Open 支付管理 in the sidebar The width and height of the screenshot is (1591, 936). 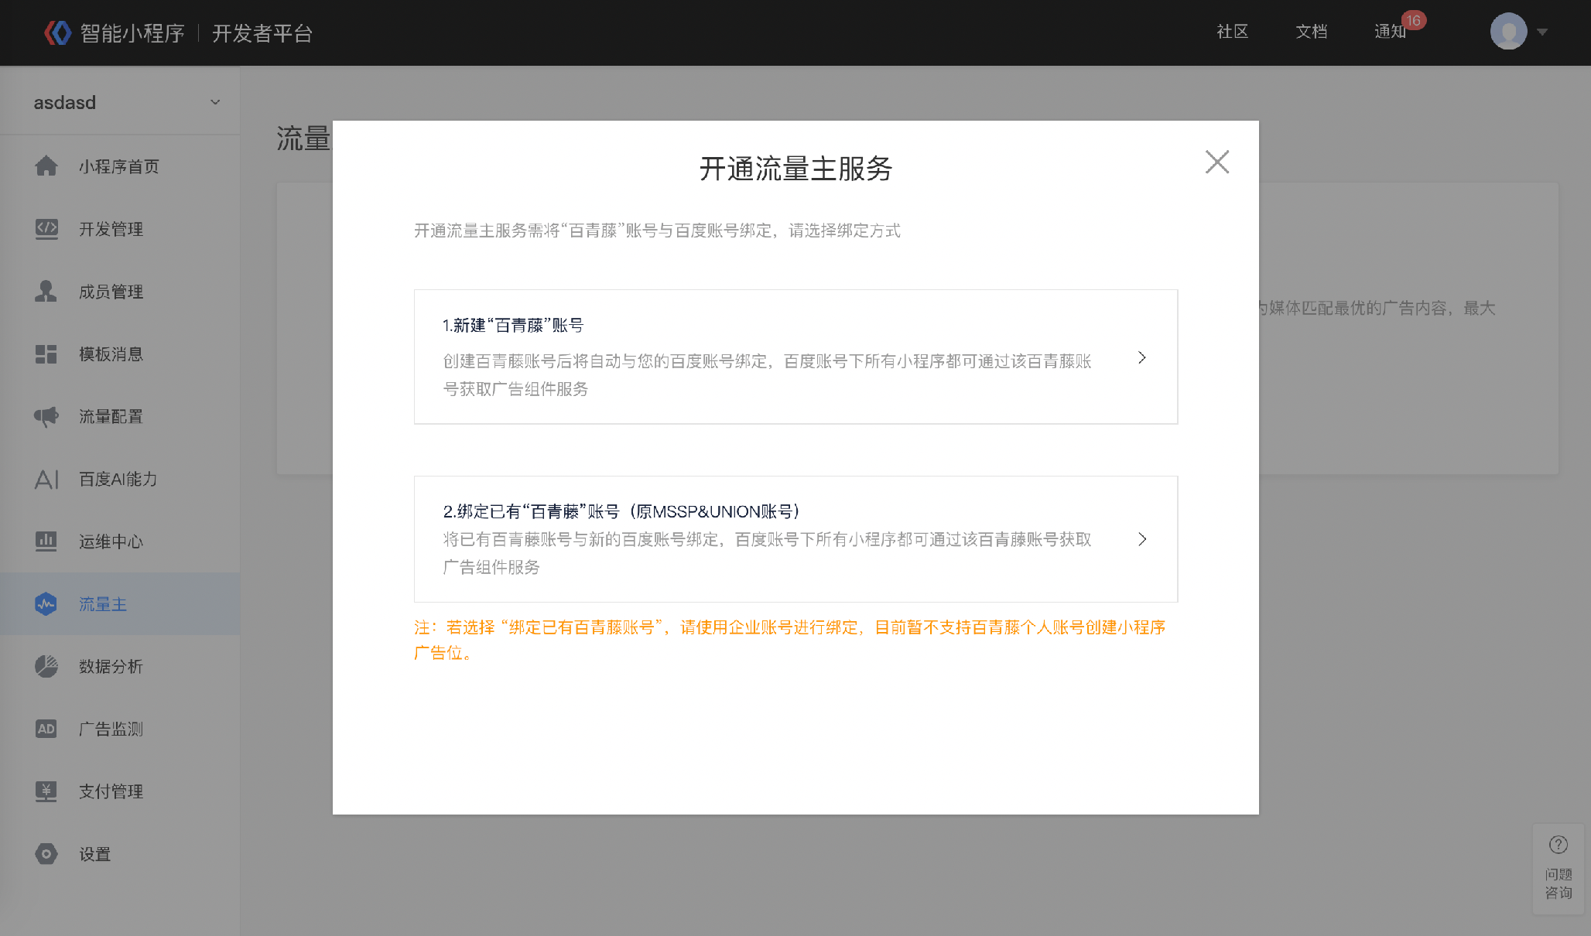coord(120,792)
